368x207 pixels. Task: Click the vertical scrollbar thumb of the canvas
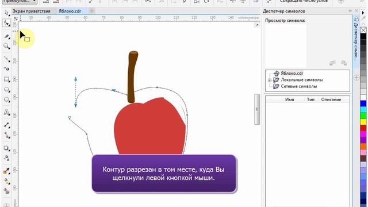pos(257,109)
